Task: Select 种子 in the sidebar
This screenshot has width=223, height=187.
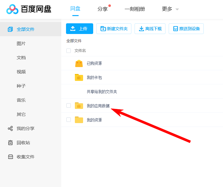Action: pos(21,86)
